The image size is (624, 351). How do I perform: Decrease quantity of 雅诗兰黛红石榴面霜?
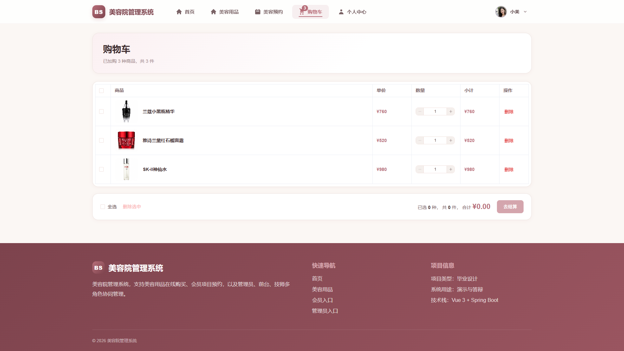point(420,140)
